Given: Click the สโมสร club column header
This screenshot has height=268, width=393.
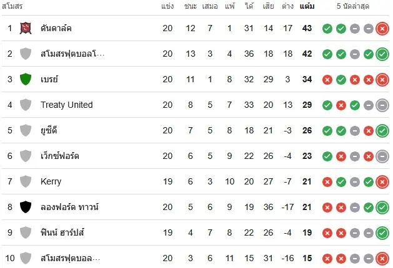Looking at the screenshot, I should tap(12, 6).
